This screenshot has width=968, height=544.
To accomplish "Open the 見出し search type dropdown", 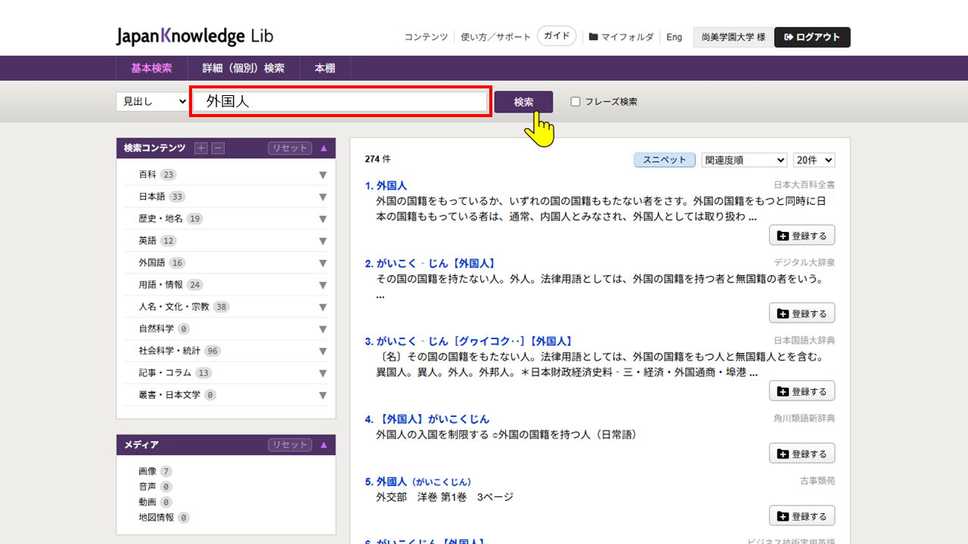I will point(152,101).
